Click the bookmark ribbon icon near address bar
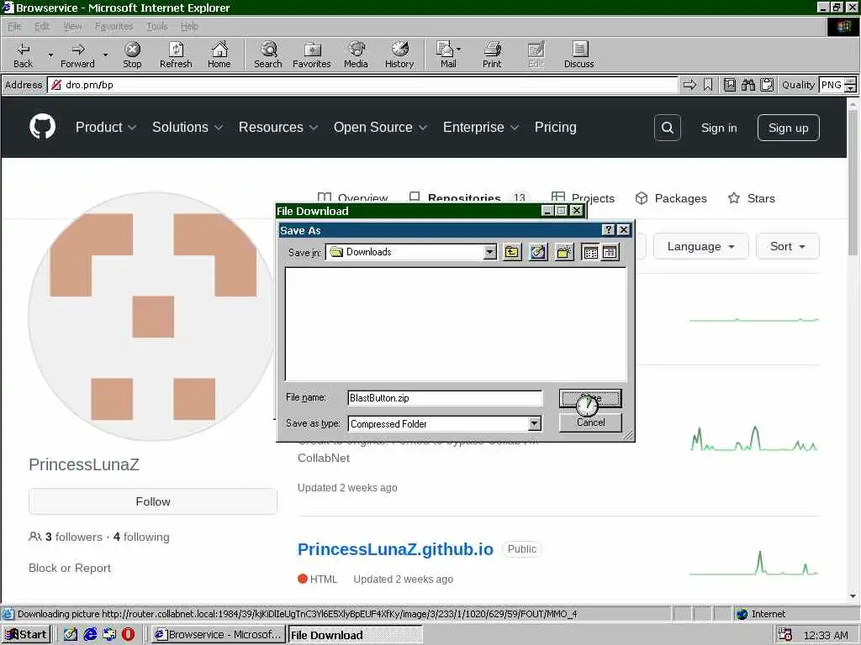The image size is (861, 645). 708,85
